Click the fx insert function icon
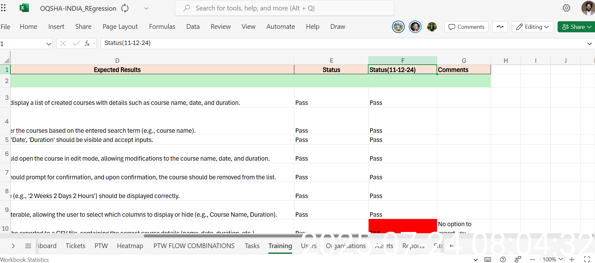The width and height of the screenshot is (595, 263). [x=87, y=43]
